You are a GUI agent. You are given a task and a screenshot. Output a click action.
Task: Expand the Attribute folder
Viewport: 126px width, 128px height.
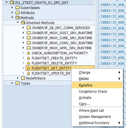click(x=12, y=12)
